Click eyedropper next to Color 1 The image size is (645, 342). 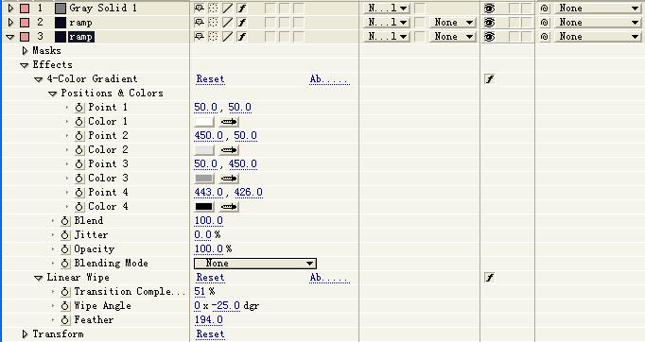[x=229, y=122]
